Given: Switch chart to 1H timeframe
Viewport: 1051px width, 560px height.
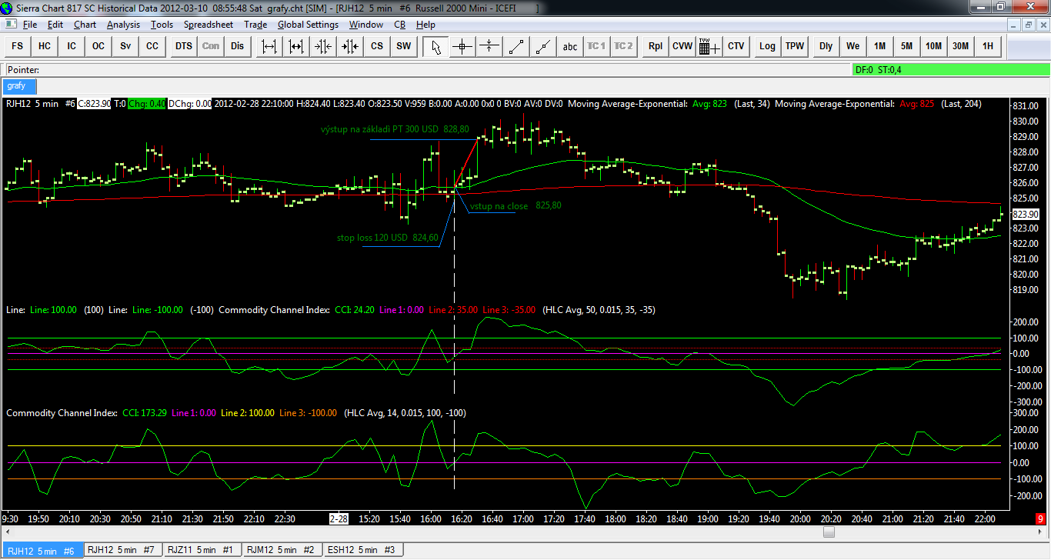Looking at the screenshot, I should (988, 46).
